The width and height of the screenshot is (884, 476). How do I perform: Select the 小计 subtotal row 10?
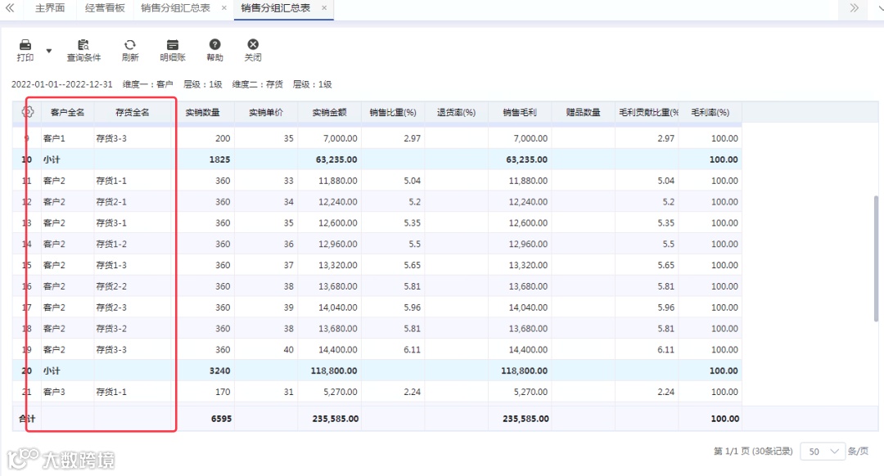click(377, 159)
